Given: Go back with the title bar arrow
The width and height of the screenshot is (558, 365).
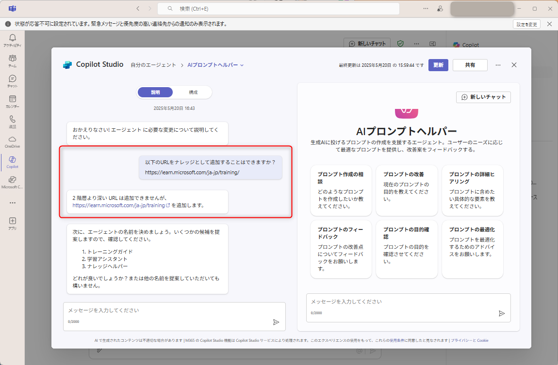Looking at the screenshot, I should point(138,9).
